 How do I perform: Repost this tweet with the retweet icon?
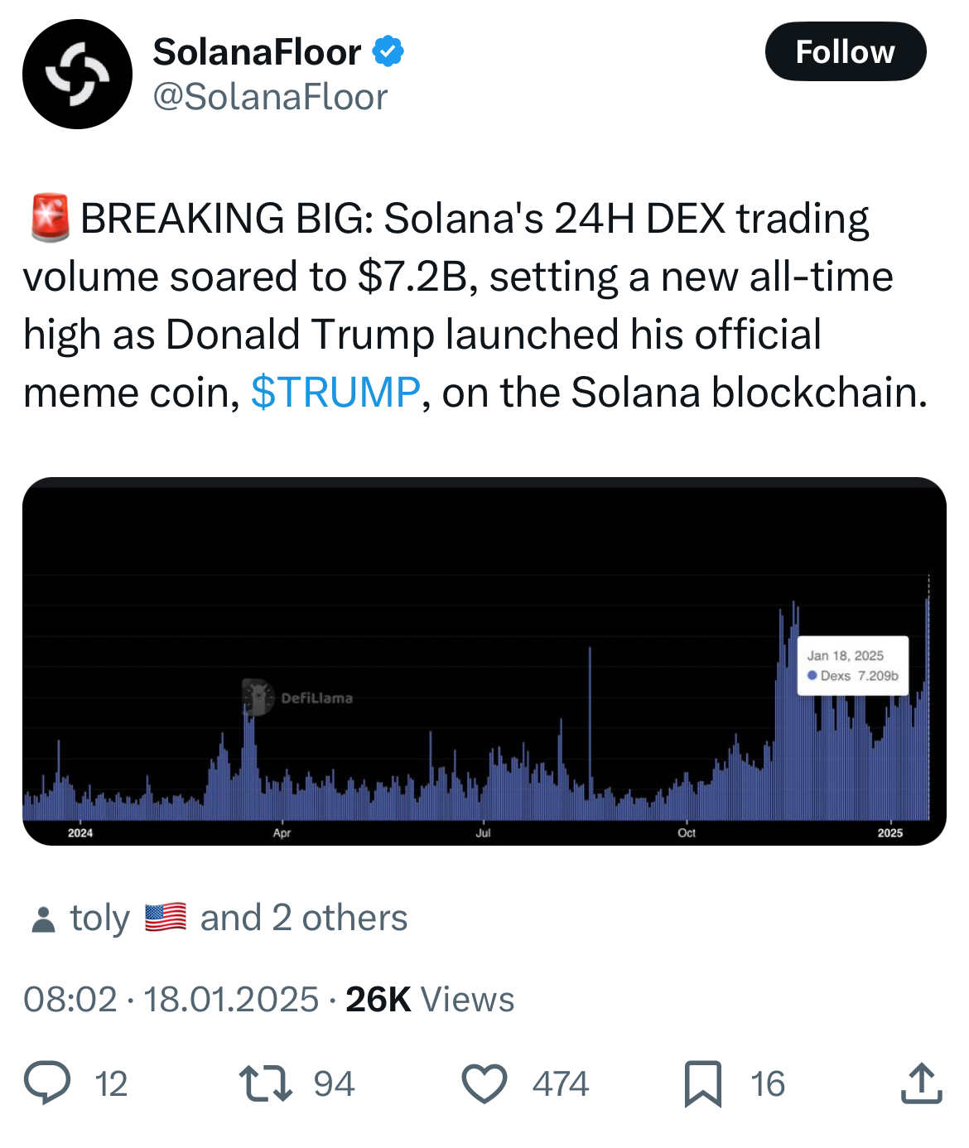pyautogui.click(x=265, y=1083)
